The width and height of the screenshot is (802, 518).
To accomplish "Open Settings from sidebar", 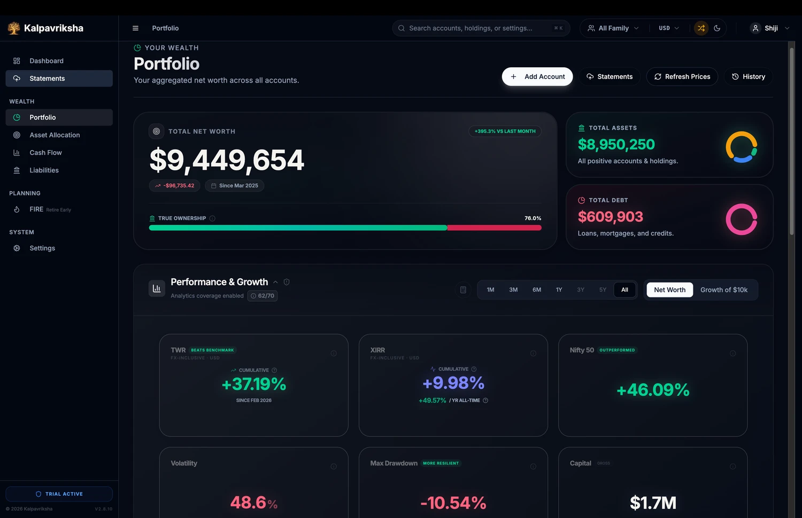I will [x=59, y=248].
